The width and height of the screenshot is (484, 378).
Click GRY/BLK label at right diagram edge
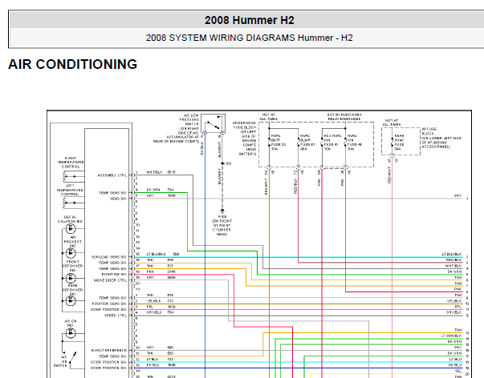coord(453,312)
